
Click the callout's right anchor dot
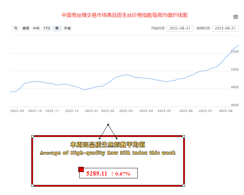(116, 138)
